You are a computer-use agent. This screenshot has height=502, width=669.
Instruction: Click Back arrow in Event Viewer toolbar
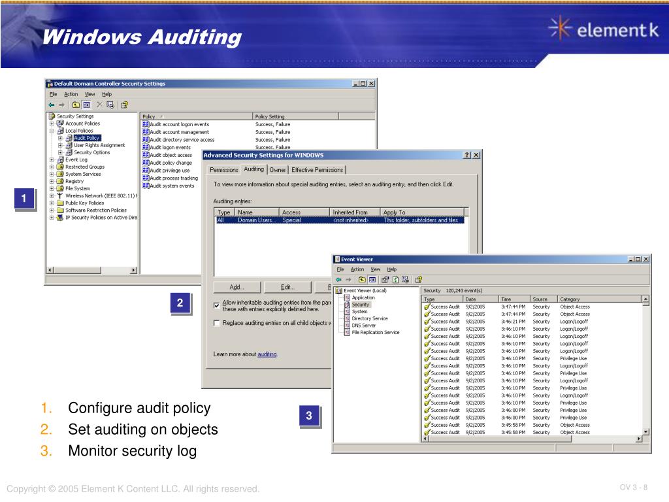coord(339,280)
